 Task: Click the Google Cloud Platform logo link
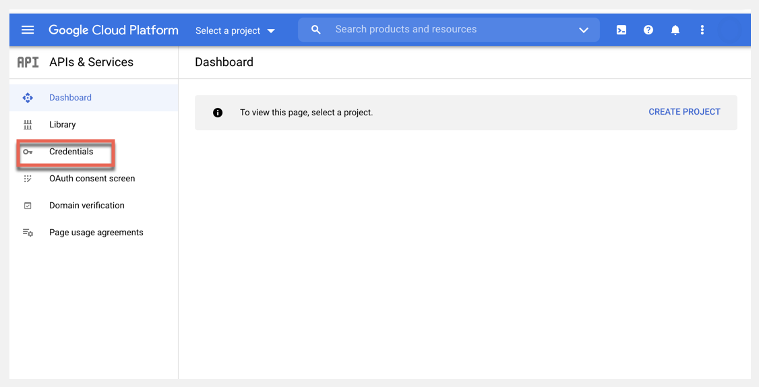[x=113, y=30]
